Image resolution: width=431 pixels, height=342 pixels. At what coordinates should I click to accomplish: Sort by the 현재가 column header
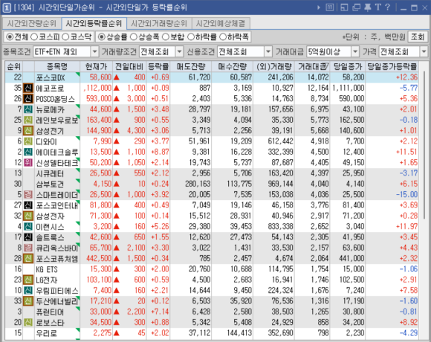96,66
